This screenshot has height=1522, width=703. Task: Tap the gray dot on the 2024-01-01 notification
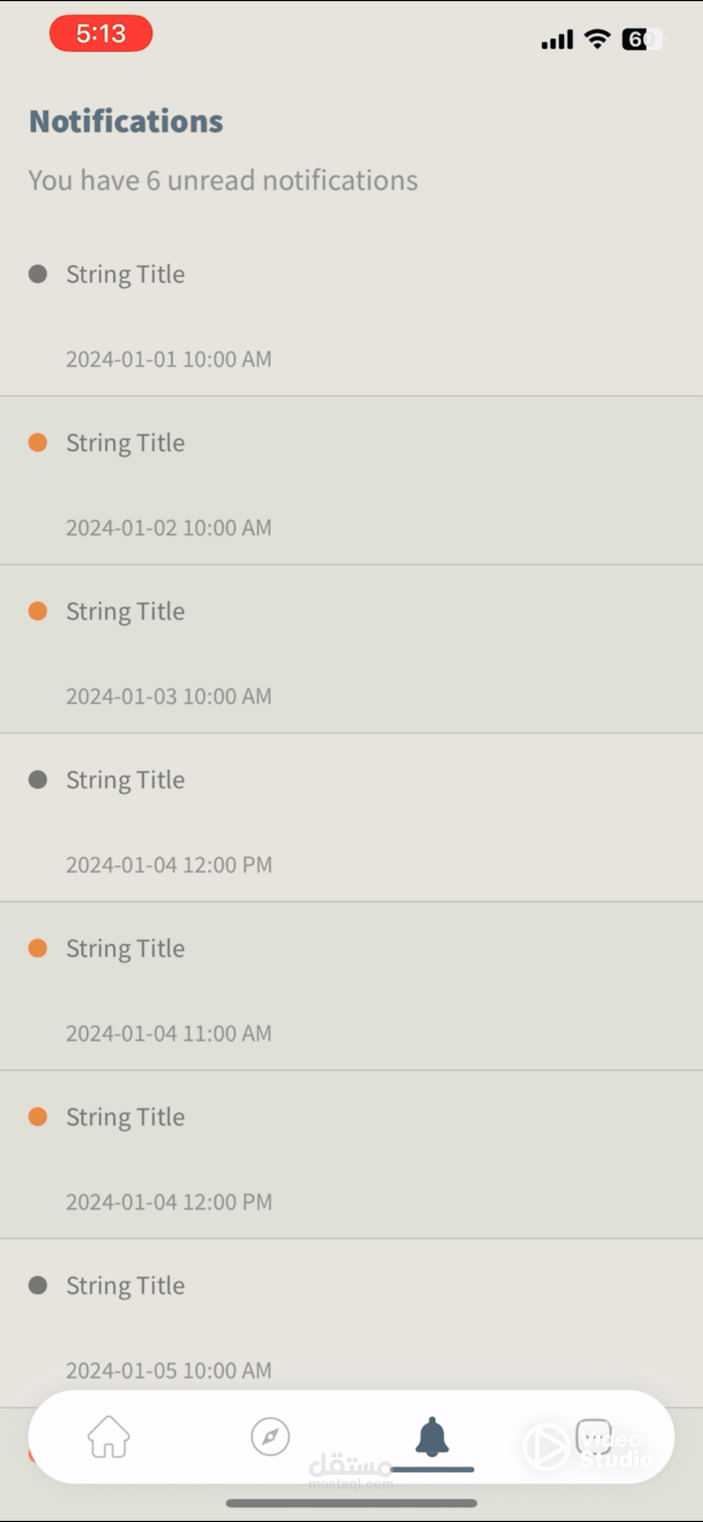pos(38,274)
